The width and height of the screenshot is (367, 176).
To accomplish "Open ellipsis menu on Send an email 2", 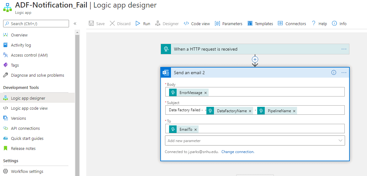I will (343, 73).
